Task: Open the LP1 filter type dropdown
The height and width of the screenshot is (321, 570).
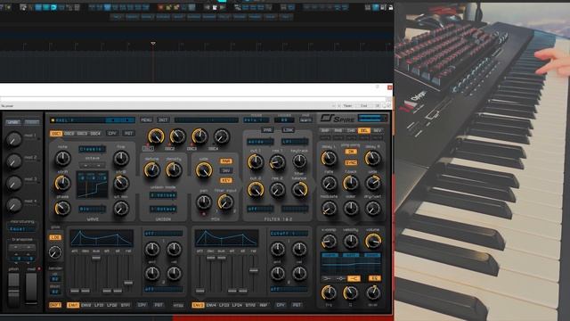Action: [x=295, y=142]
